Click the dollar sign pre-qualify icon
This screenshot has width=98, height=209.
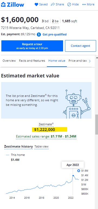(39, 35)
